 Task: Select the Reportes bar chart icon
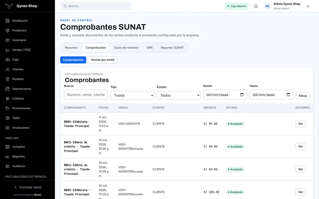8,157
